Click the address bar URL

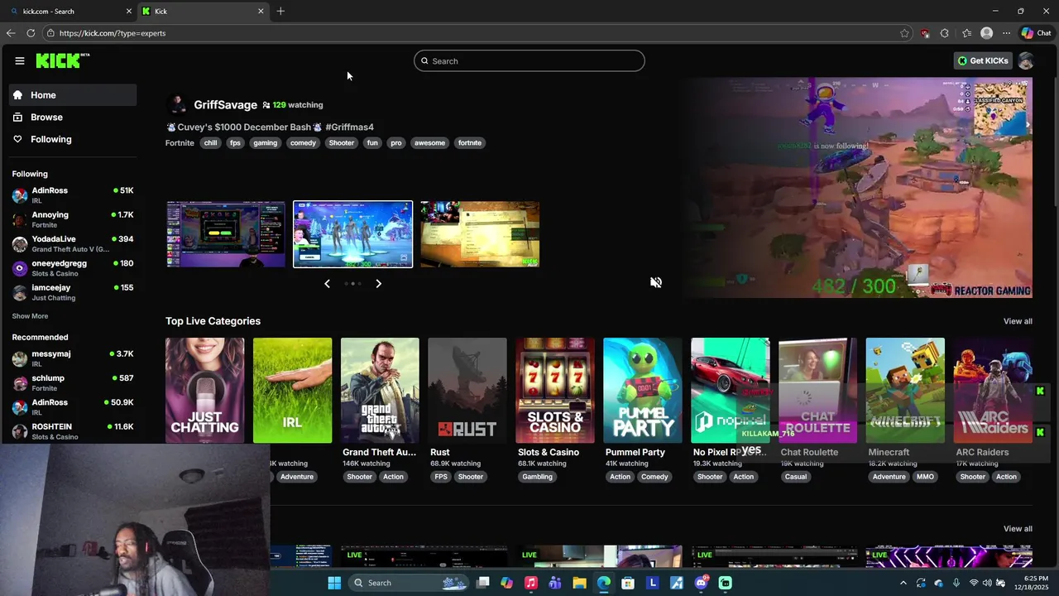click(x=113, y=33)
